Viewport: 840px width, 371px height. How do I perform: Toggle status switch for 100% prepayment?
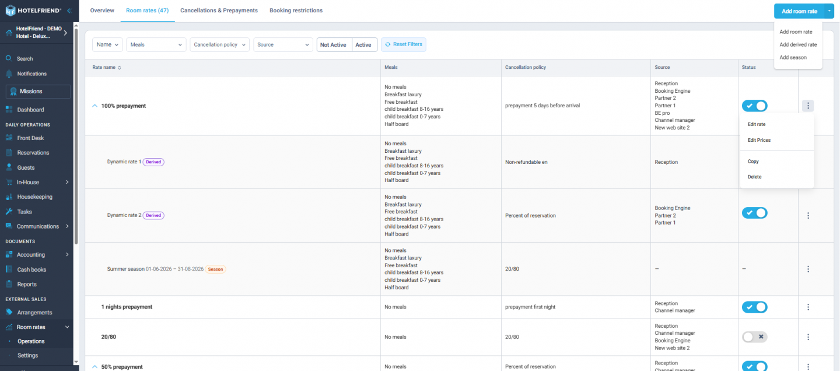click(754, 106)
